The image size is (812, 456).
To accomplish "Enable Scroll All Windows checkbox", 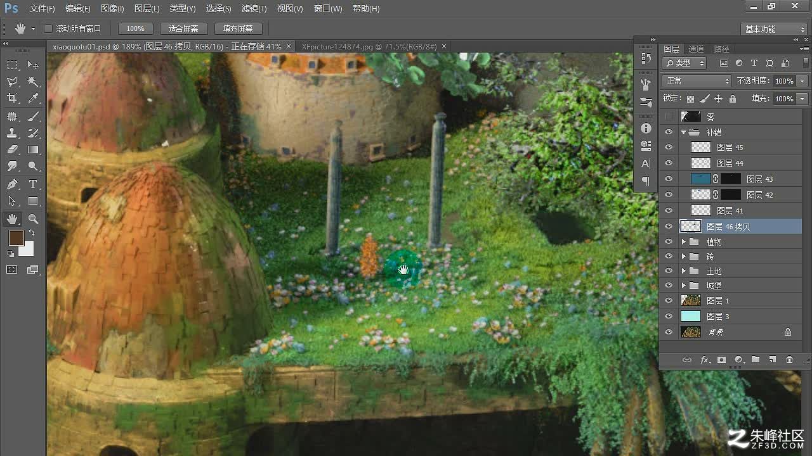I will [48, 28].
